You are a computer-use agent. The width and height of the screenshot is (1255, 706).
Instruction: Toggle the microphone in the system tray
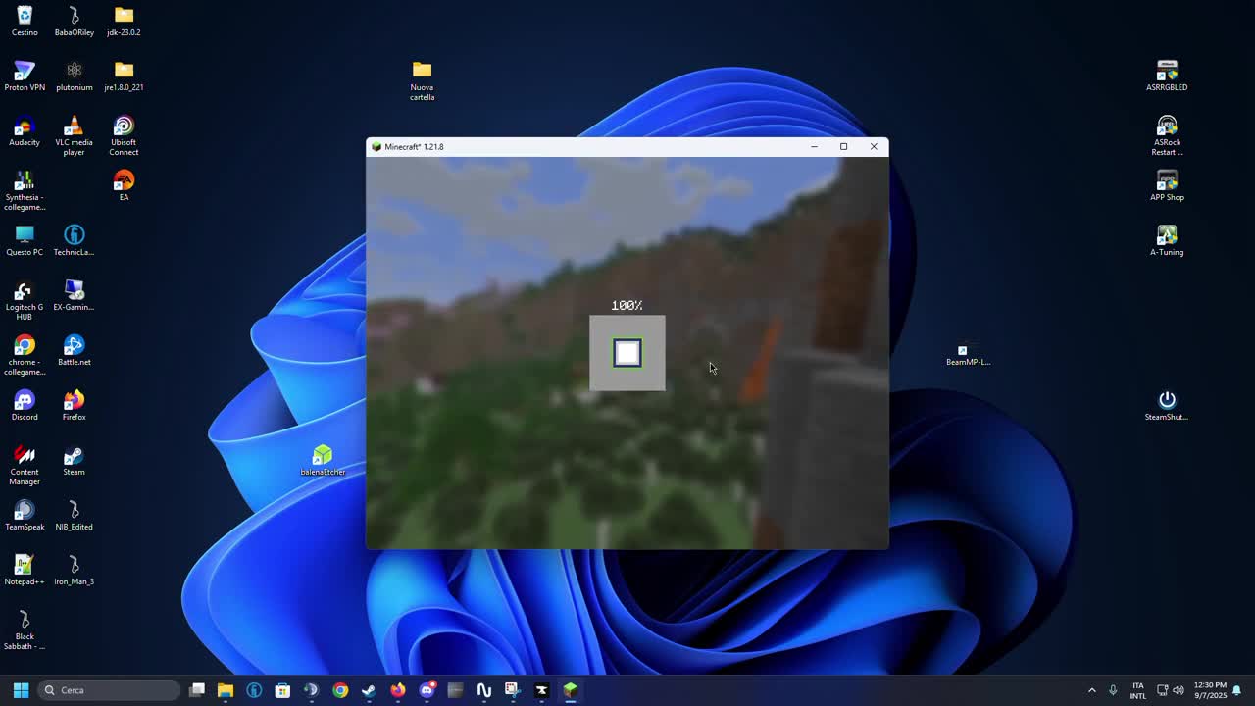click(x=1113, y=690)
